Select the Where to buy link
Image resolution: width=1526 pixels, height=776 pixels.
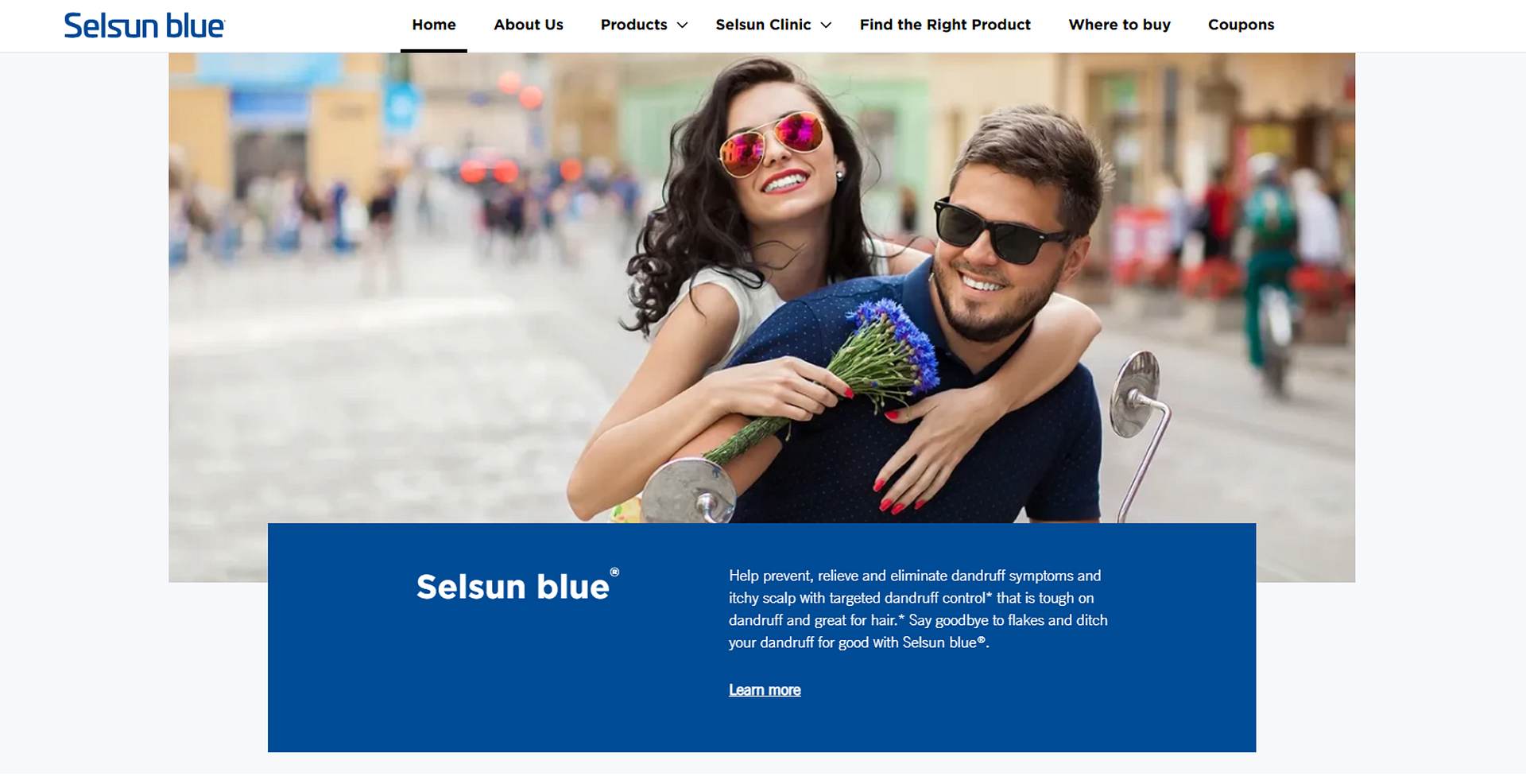1119,25
